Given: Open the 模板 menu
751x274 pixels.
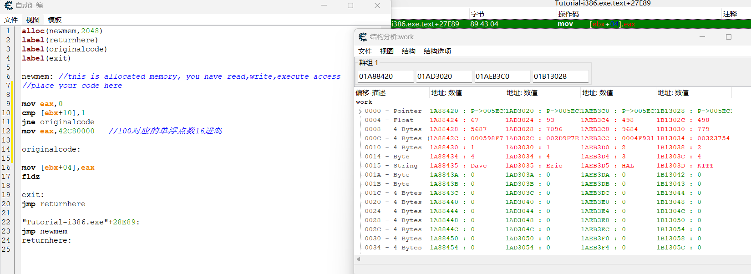Looking at the screenshot, I should click(x=55, y=20).
